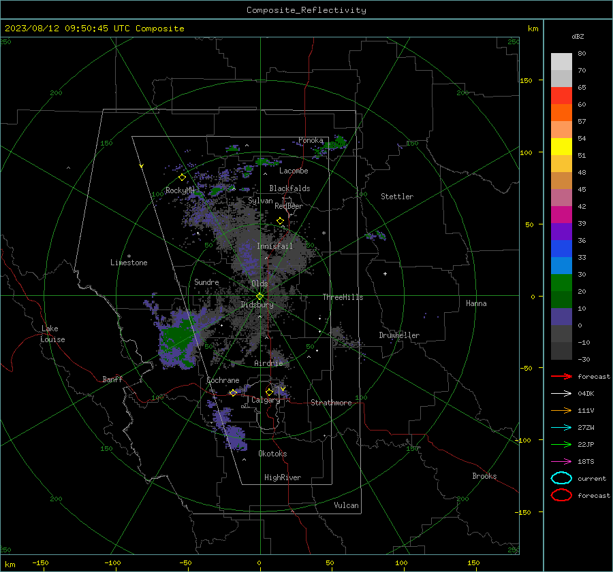Click the magenta 18TS arrow icon
Screen dimensions: 613x572
[x=561, y=462]
